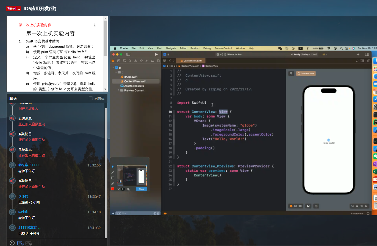The width and height of the screenshot is (377, 246).
Task: Open the Xcode find navigator search icon
Action: click(130, 61)
